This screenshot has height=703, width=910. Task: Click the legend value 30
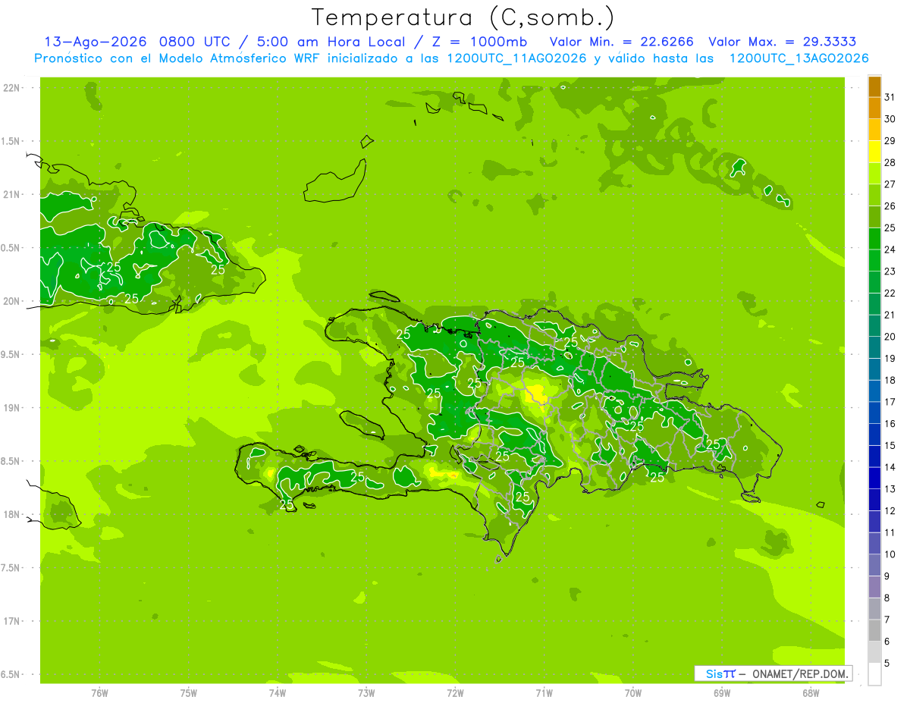coord(890,119)
